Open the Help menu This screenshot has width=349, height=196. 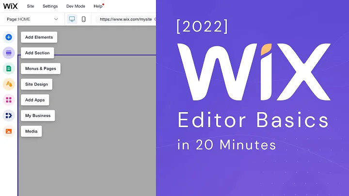coord(98,6)
